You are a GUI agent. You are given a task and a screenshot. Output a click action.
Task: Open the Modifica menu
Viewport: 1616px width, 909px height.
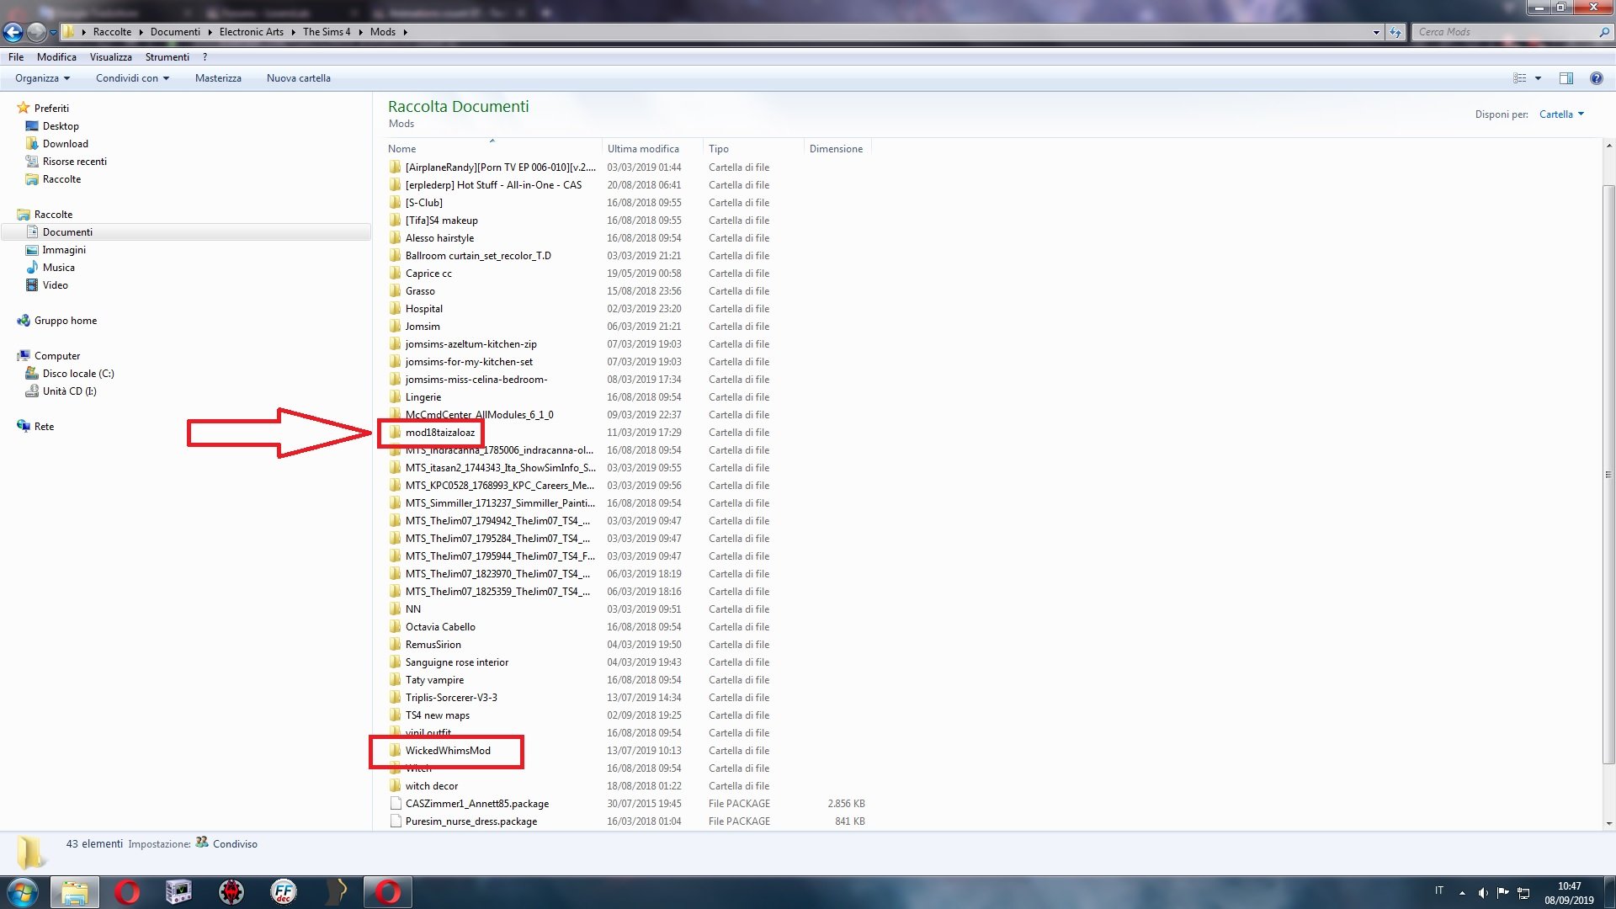[x=56, y=57]
